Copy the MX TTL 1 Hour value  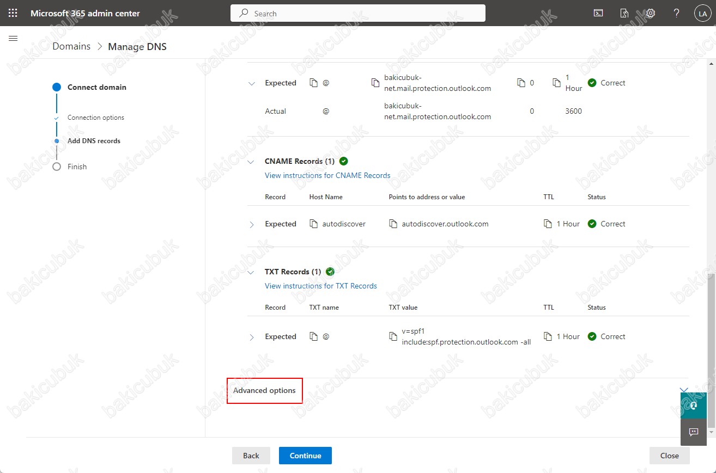click(x=556, y=83)
